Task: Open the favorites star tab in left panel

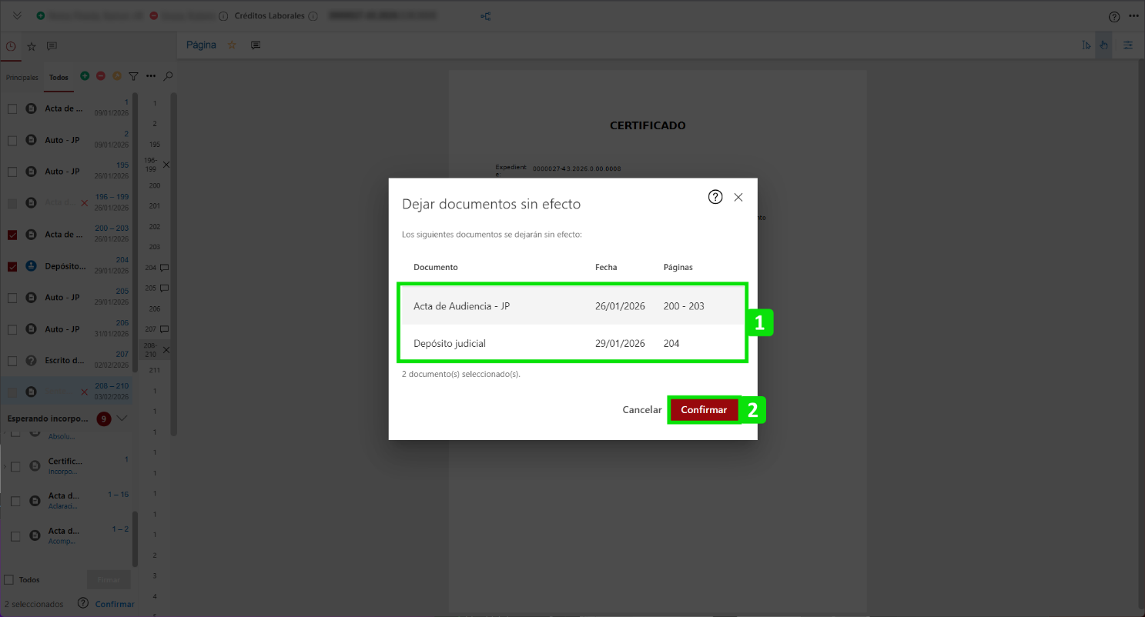Action: point(32,46)
